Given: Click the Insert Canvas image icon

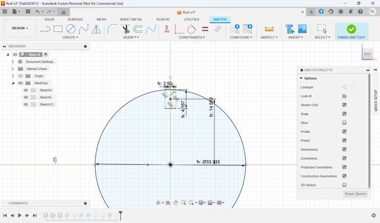Looking at the screenshot, I should pos(302,29).
